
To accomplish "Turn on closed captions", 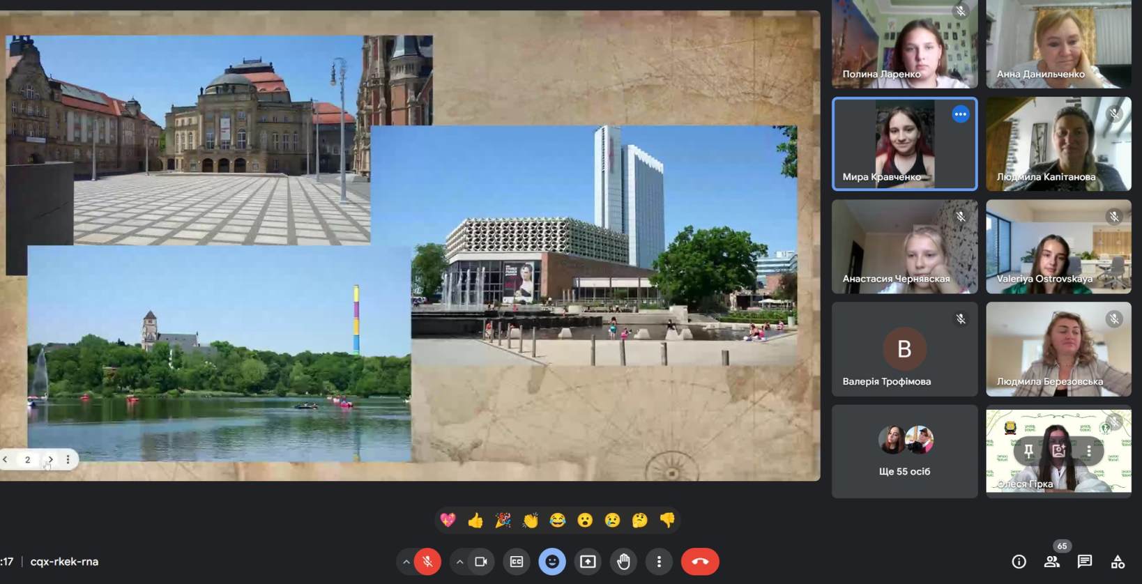I will (517, 562).
